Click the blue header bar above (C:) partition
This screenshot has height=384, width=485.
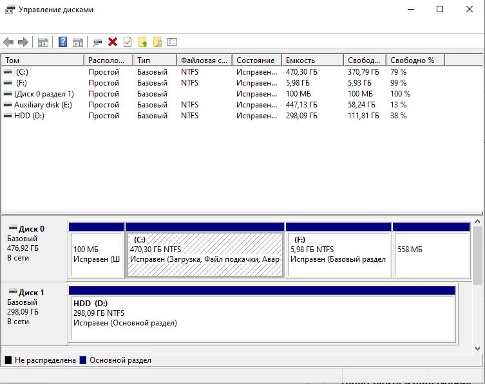pyautogui.click(x=205, y=227)
